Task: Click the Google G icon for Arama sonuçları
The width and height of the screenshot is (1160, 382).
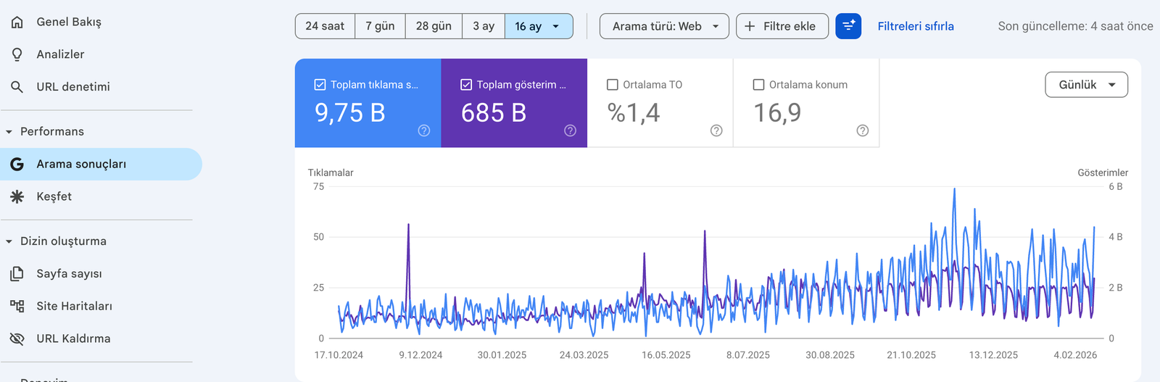Action: (x=17, y=165)
